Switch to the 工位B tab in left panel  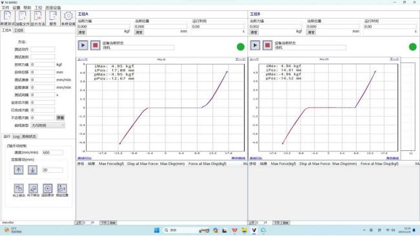19,30
